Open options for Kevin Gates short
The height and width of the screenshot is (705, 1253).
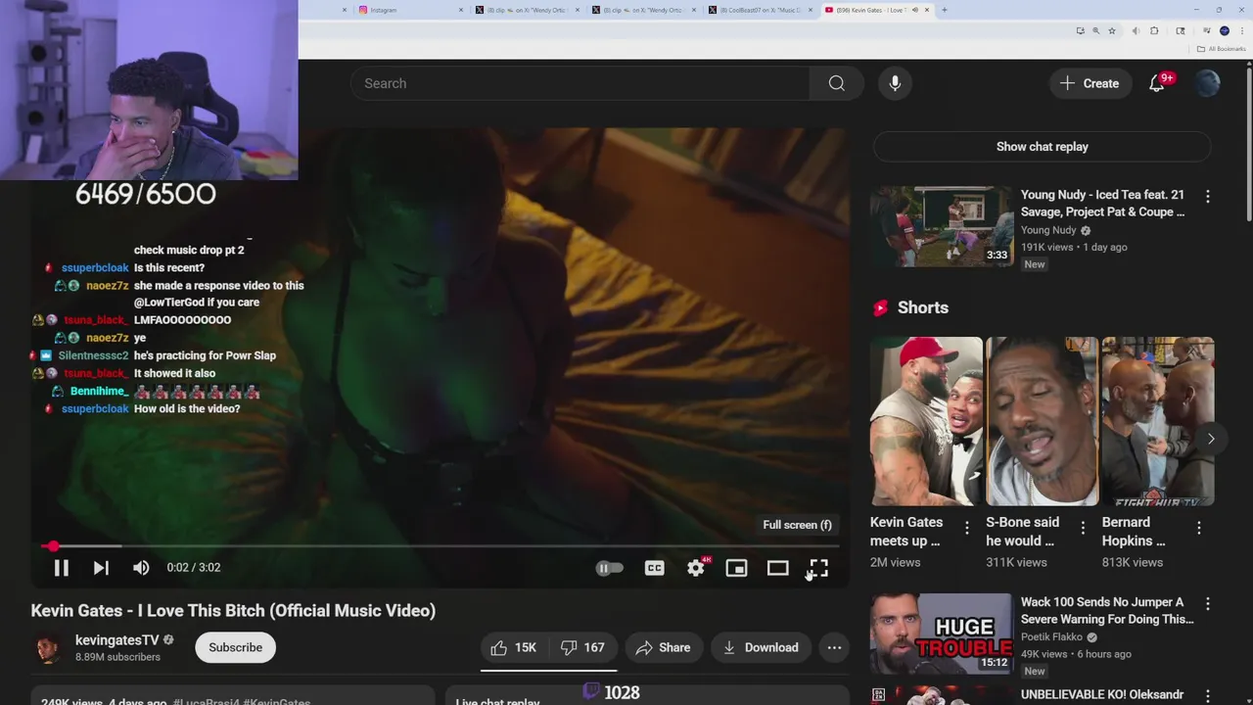click(966, 528)
